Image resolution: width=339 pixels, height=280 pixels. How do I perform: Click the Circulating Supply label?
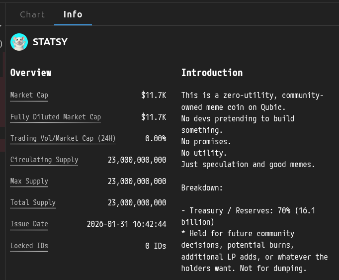[44, 160]
